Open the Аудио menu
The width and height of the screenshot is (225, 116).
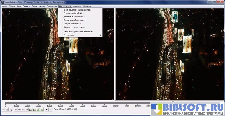pos(42,6)
